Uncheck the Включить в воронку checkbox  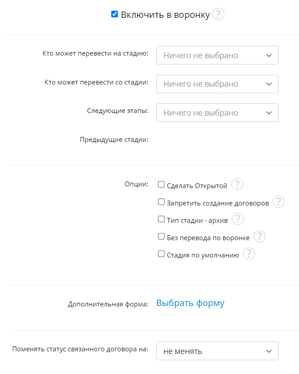[x=115, y=14]
